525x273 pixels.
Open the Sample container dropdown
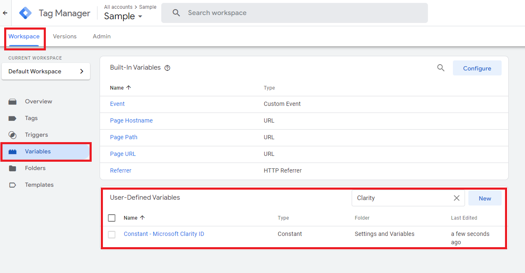pyautogui.click(x=123, y=16)
